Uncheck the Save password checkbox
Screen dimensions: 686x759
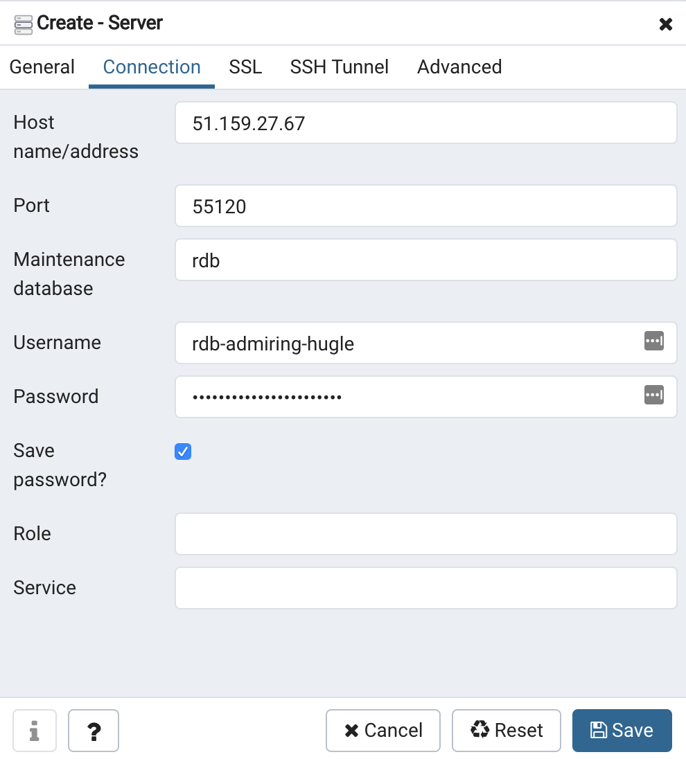click(x=183, y=452)
